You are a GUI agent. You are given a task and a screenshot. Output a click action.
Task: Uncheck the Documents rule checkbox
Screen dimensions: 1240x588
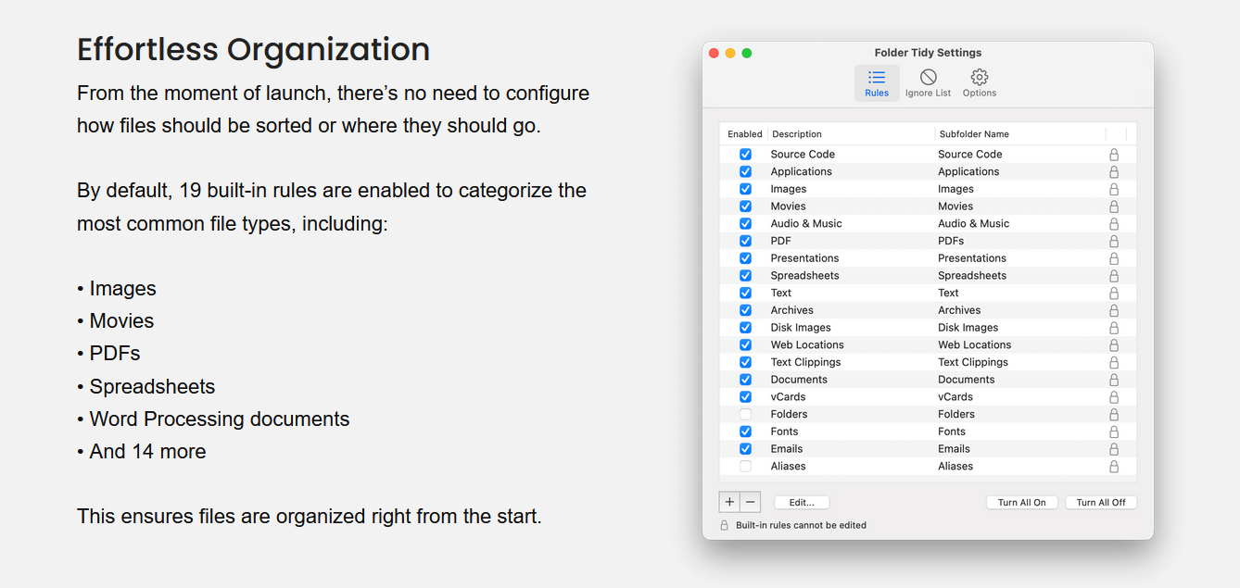click(x=745, y=380)
